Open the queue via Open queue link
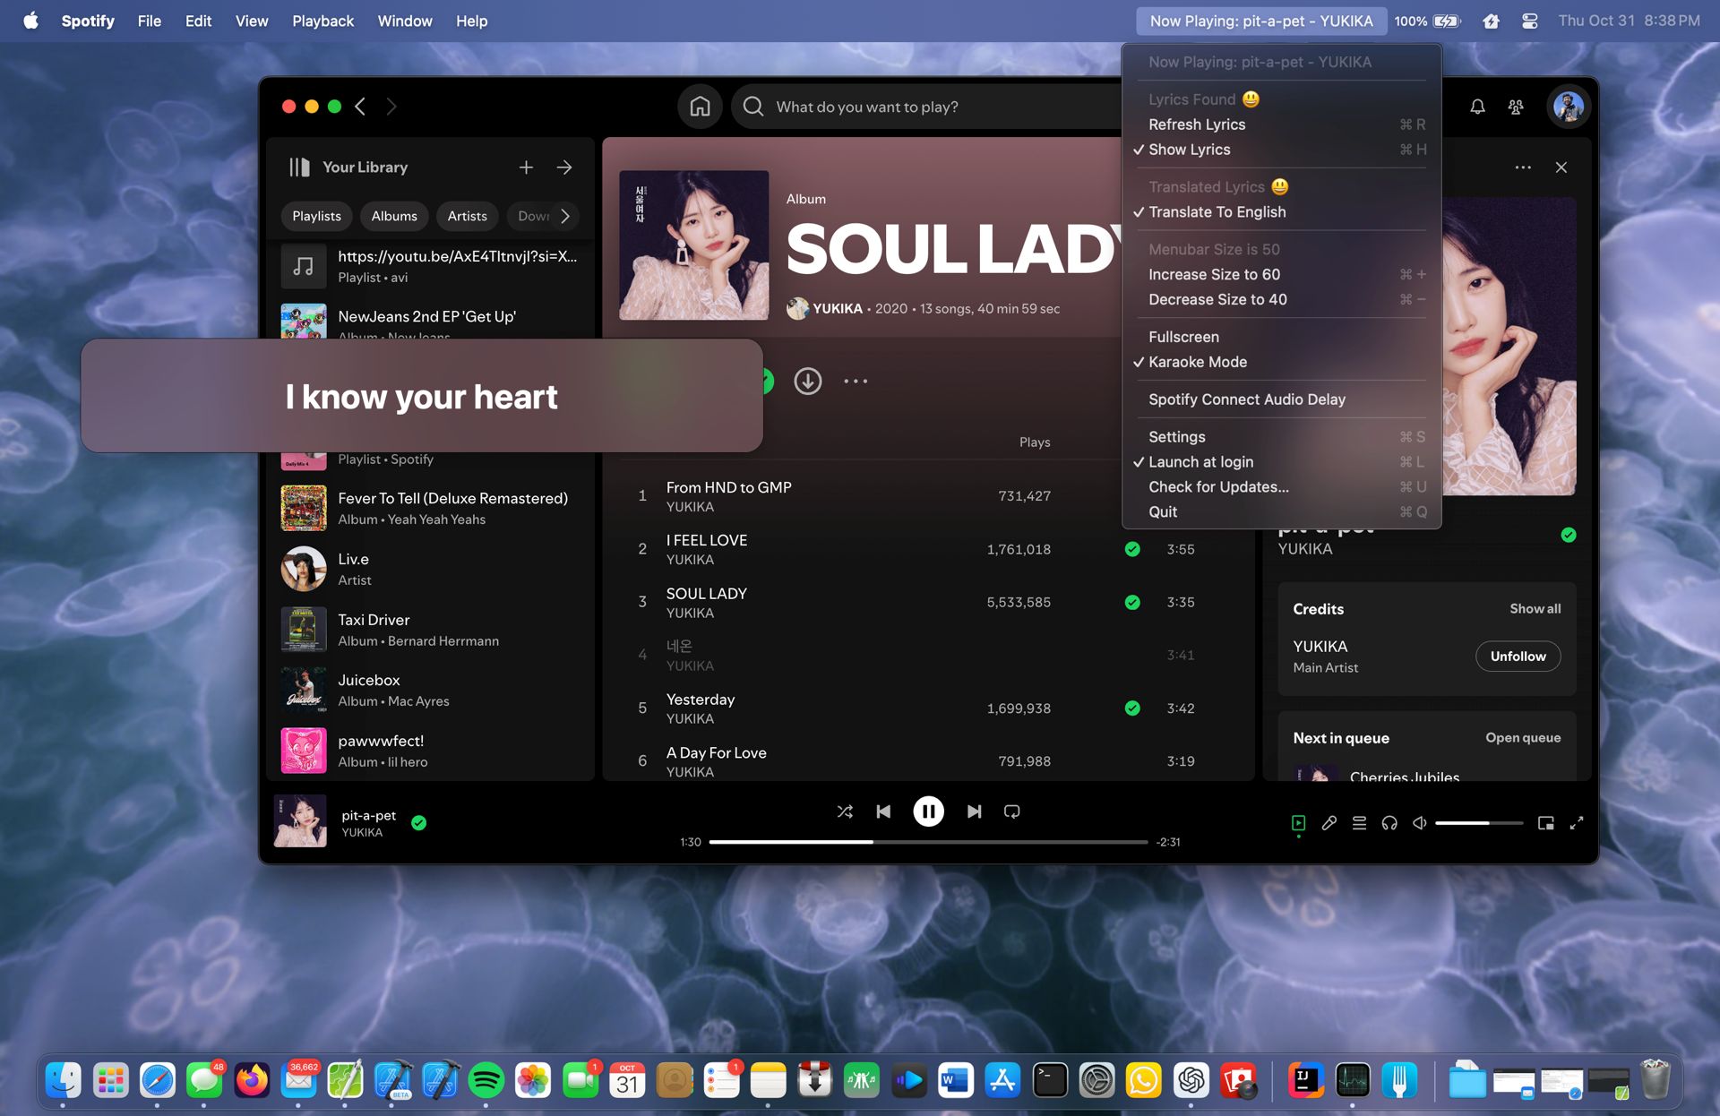 (1521, 737)
